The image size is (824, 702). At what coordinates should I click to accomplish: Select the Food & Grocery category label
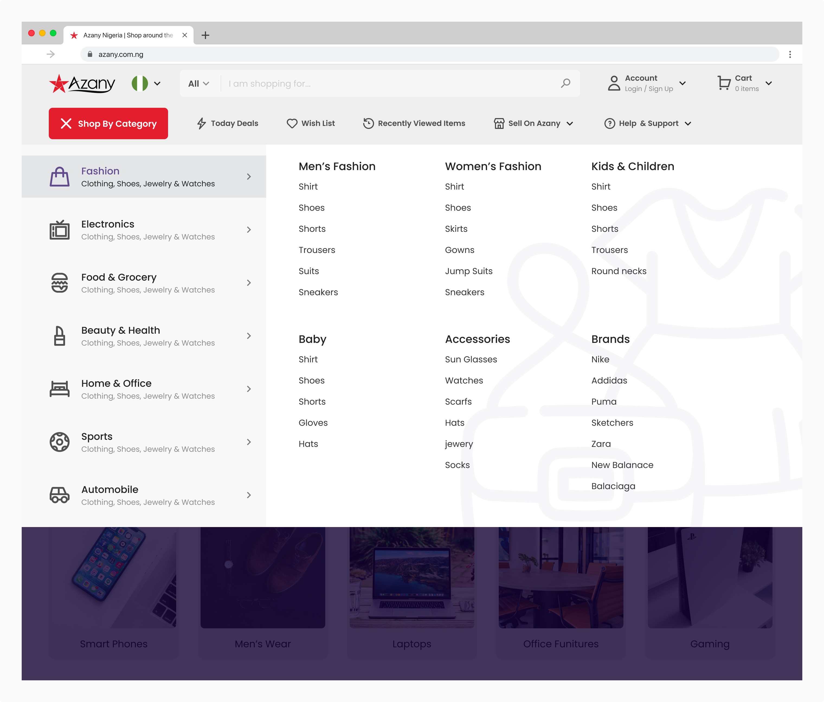click(119, 277)
